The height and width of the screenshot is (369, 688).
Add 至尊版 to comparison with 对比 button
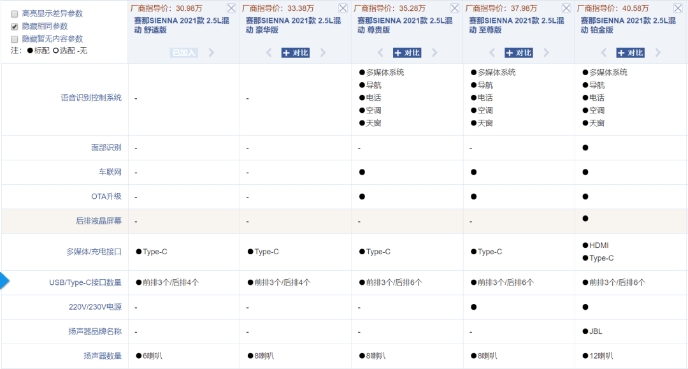pos(519,53)
